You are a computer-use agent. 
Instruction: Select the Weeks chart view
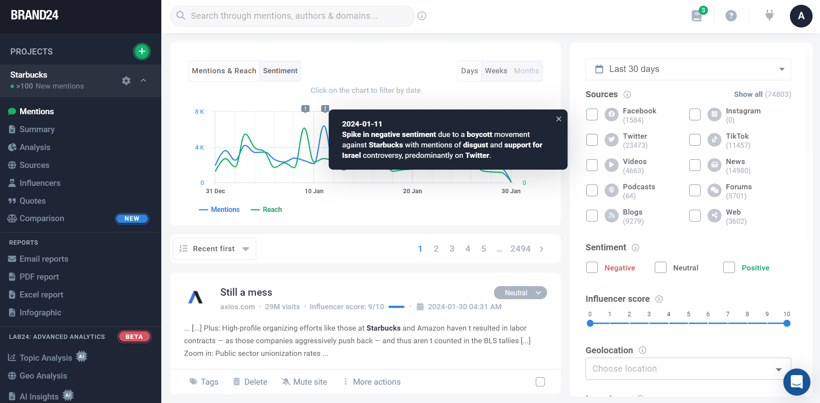point(496,71)
